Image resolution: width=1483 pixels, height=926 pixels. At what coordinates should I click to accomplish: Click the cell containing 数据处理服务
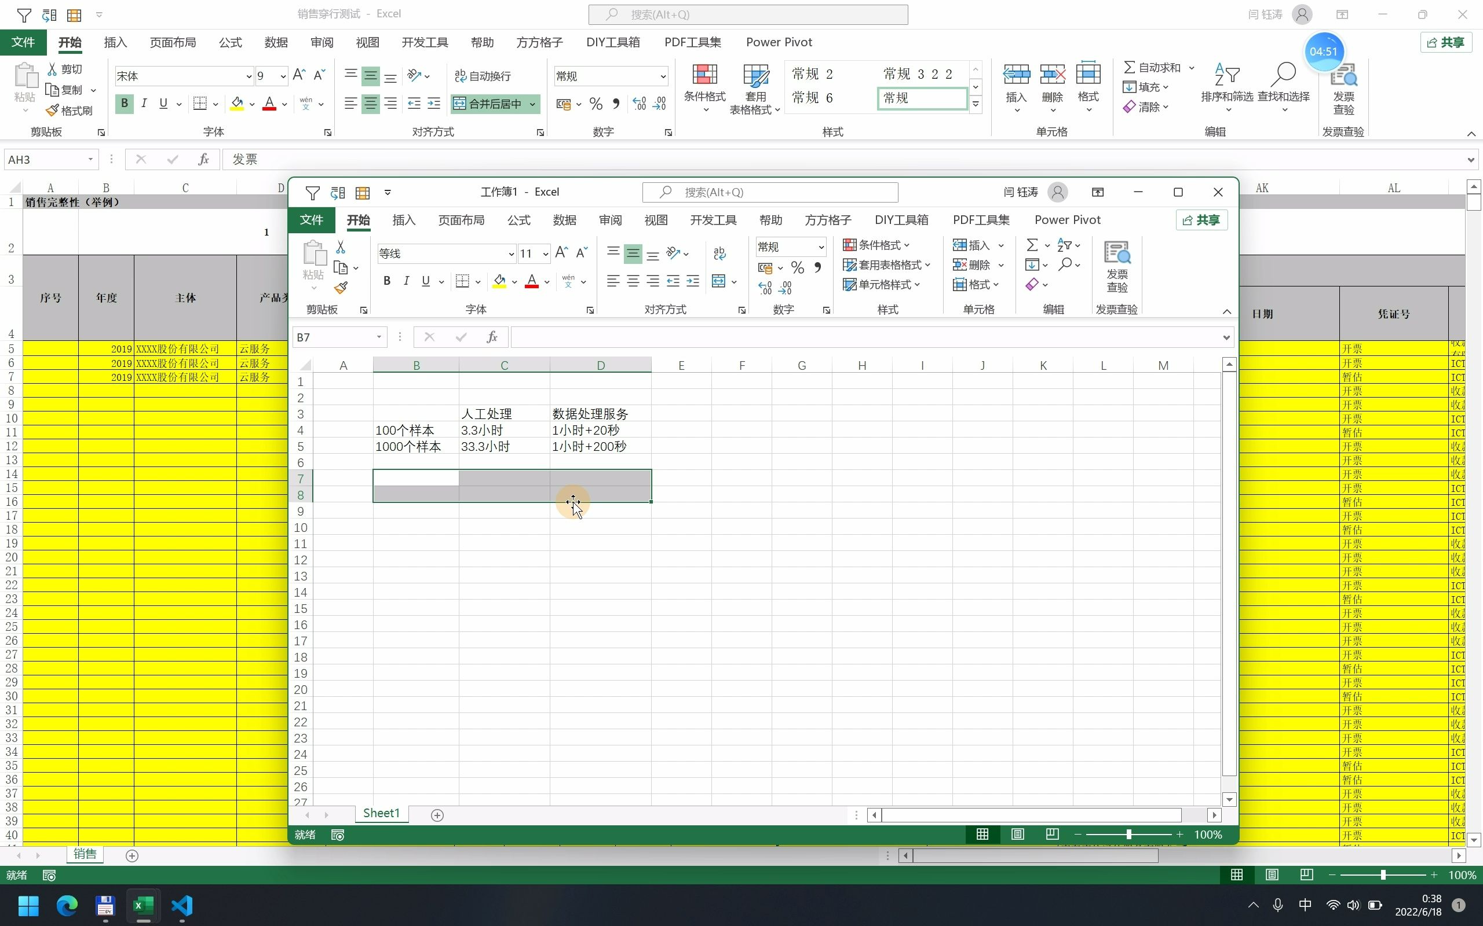[x=600, y=414]
